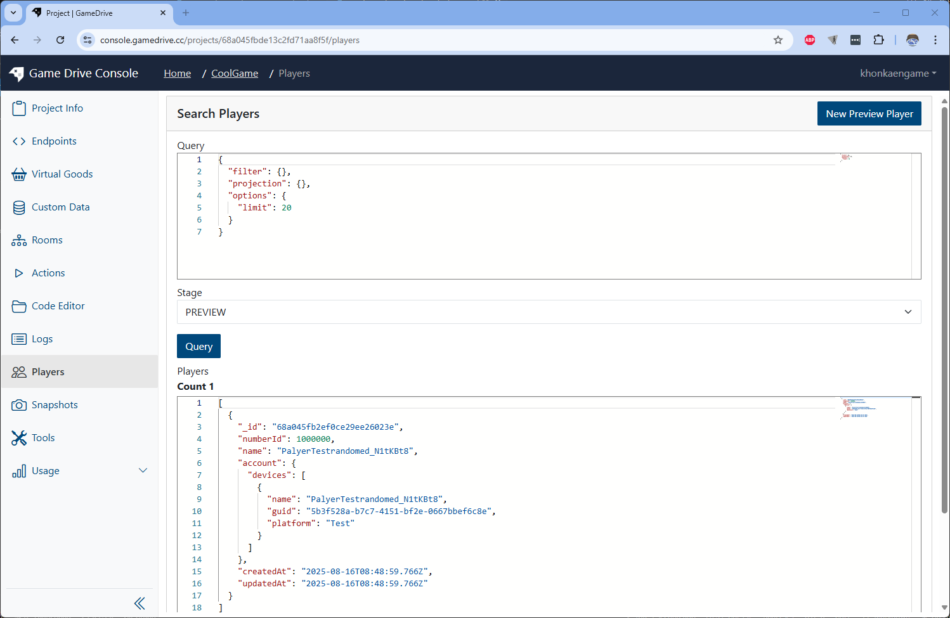Image resolution: width=950 pixels, height=618 pixels.
Task: View the Logs section
Action: 42,338
